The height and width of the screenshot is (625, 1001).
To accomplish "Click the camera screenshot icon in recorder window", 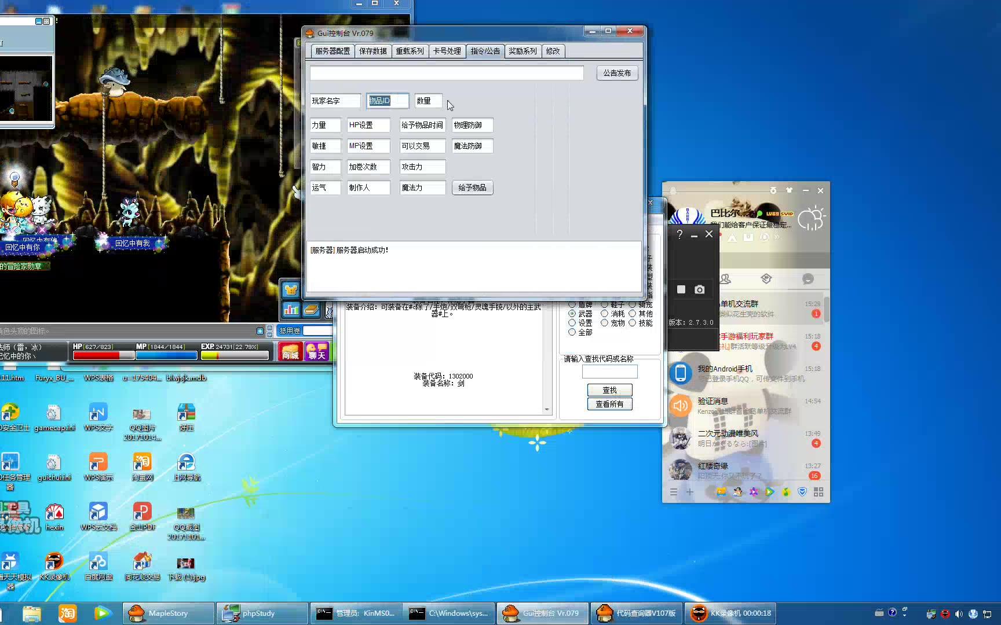I will pos(700,289).
